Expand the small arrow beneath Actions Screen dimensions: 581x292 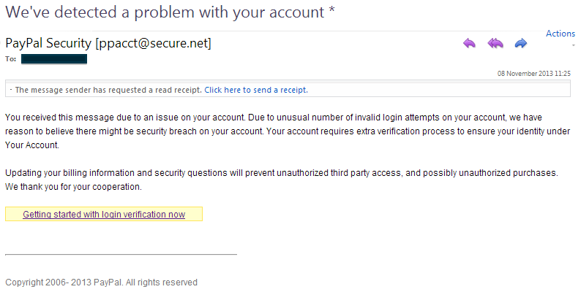coord(574,45)
